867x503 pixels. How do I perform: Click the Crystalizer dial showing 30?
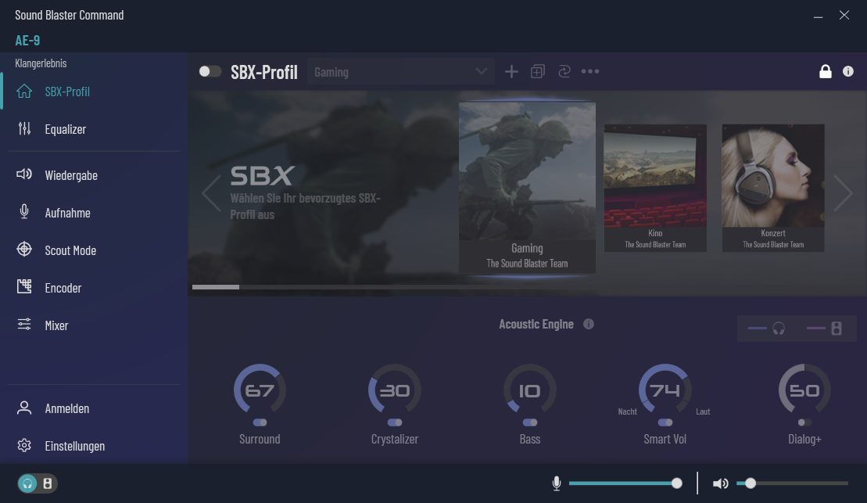394,390
